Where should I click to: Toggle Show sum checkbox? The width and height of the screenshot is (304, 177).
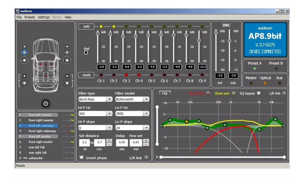click(x=233, y=93)
